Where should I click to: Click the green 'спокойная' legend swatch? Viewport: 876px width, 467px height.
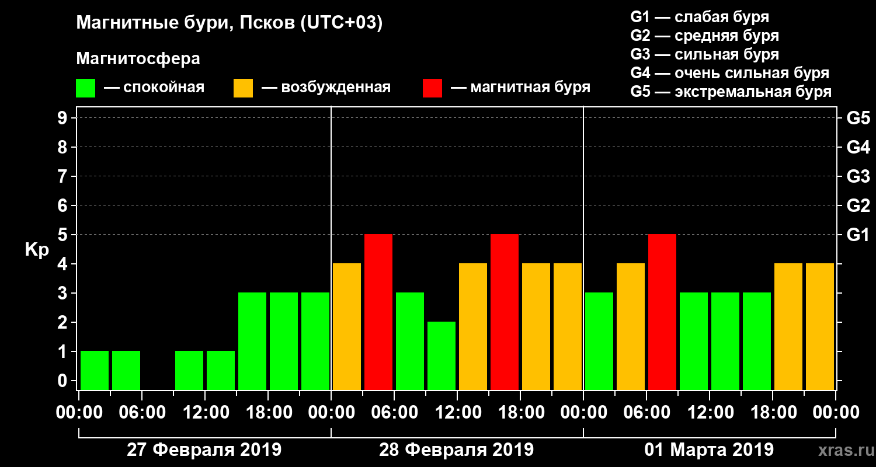(x=85, y=88)
